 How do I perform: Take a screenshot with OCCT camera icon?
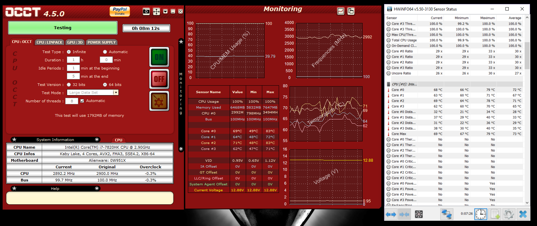146,11
